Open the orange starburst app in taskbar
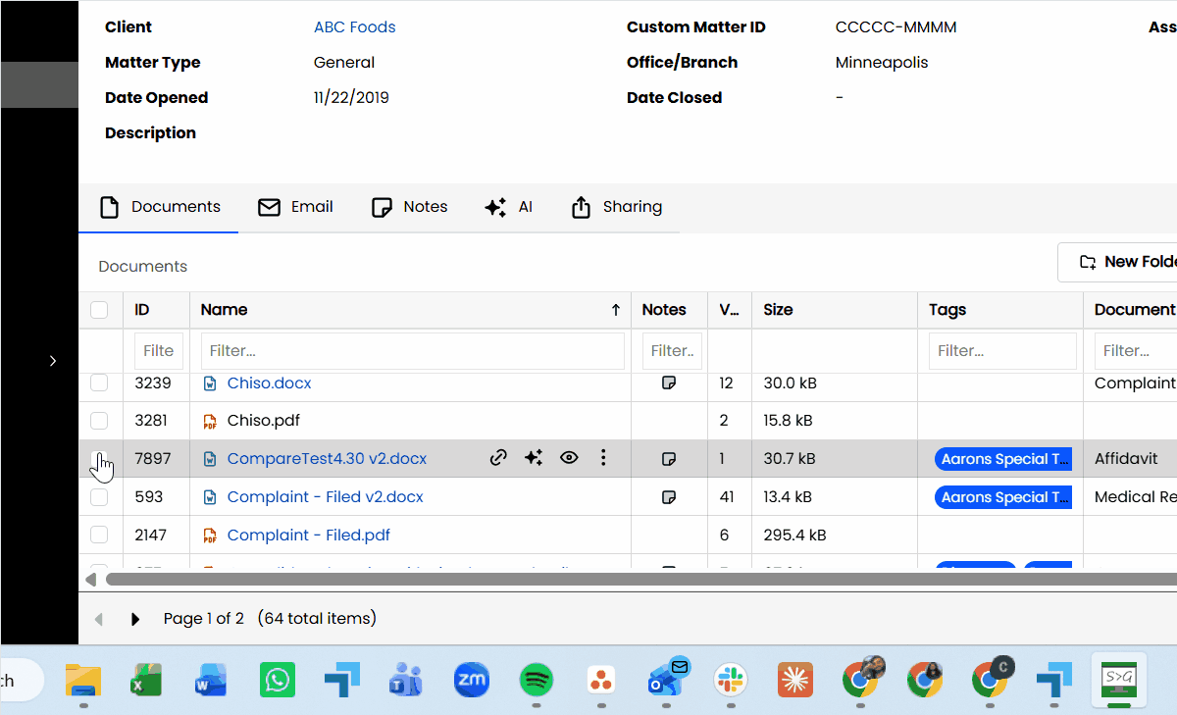Image resolution: width=1177 pixels, height=715 pixels. coord(795,679)
